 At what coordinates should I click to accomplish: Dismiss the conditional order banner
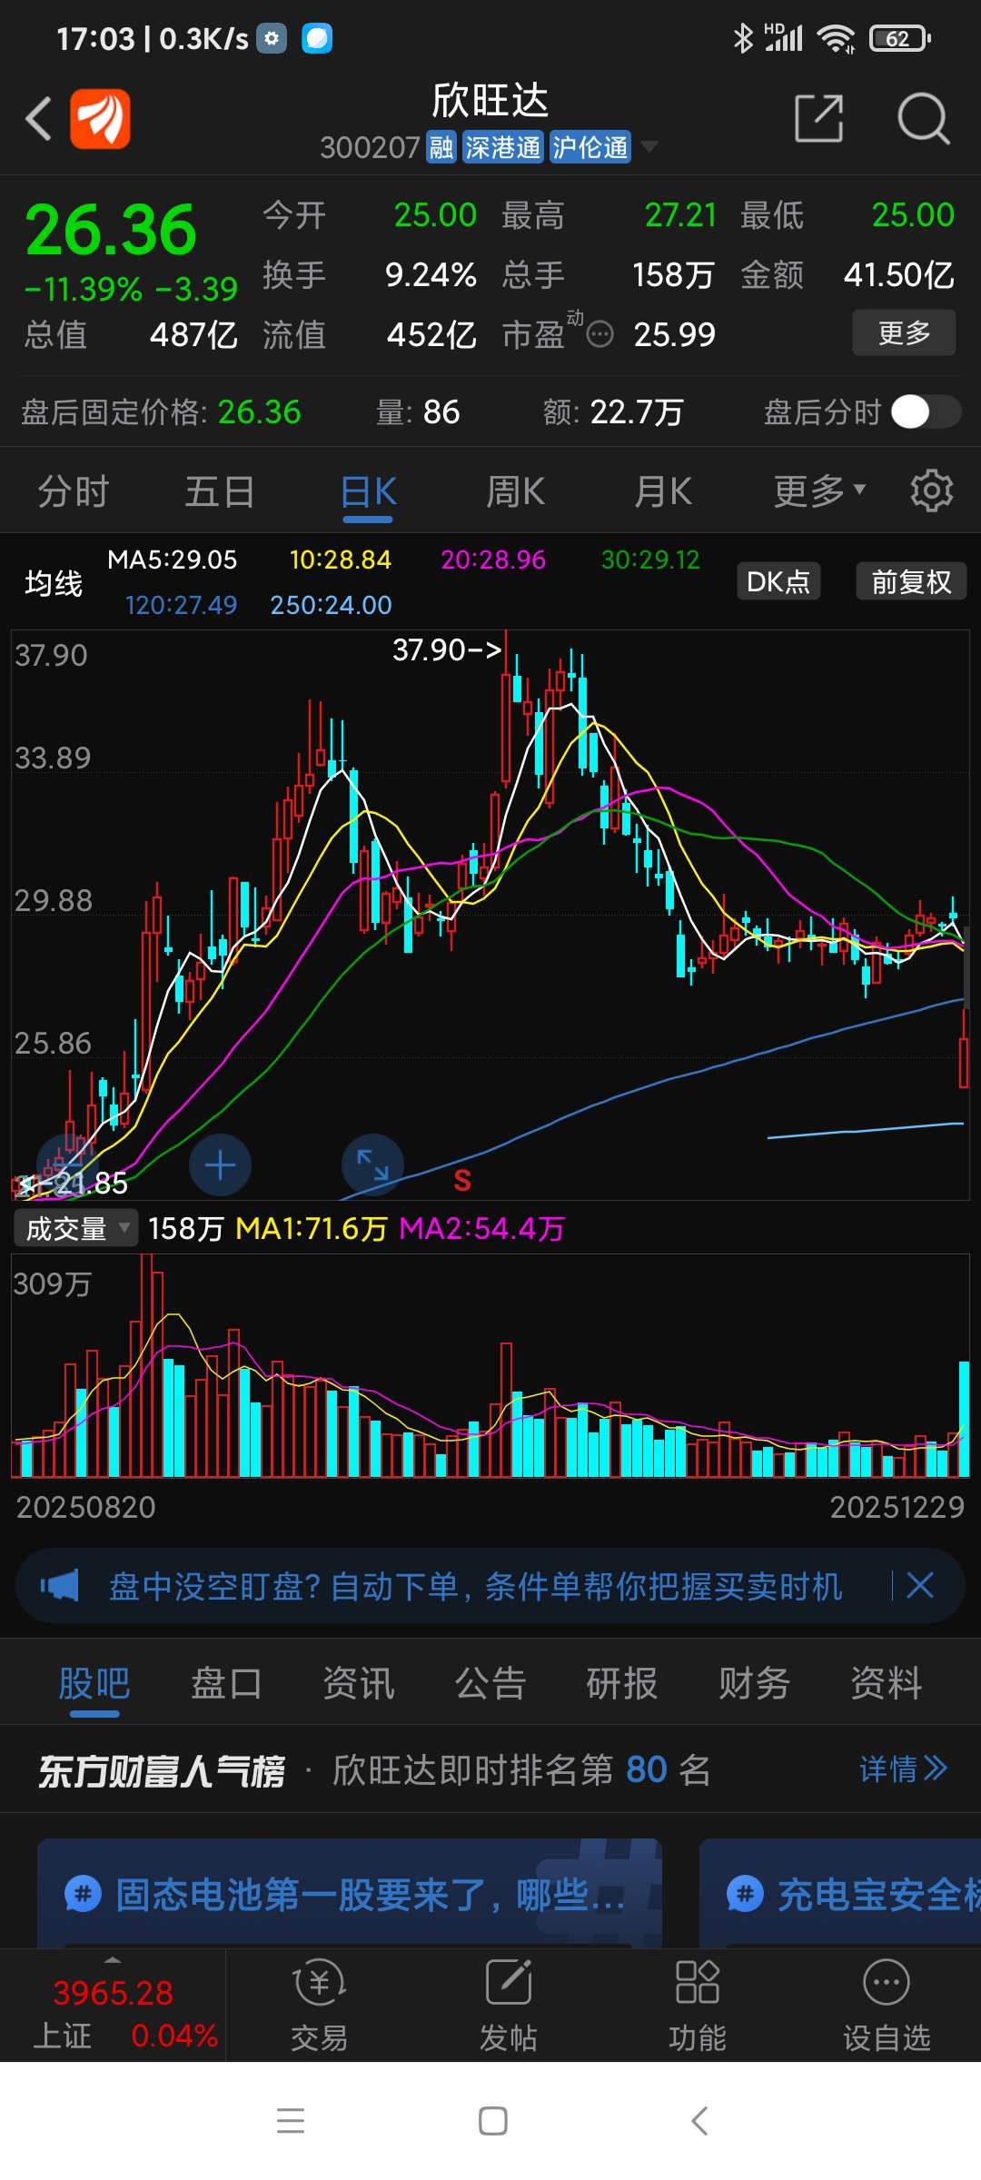920,1586
